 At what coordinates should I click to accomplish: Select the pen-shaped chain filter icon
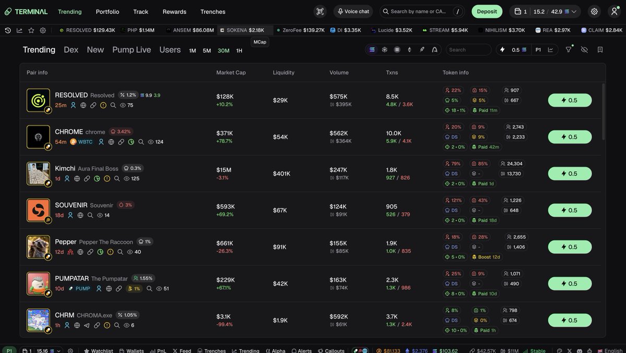tap(422, 50)
